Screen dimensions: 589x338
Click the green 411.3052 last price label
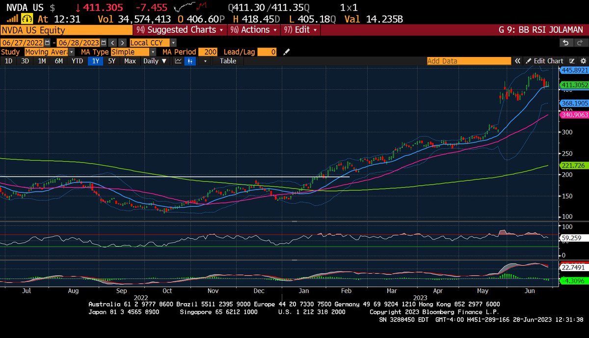click(x=574, y=84)
